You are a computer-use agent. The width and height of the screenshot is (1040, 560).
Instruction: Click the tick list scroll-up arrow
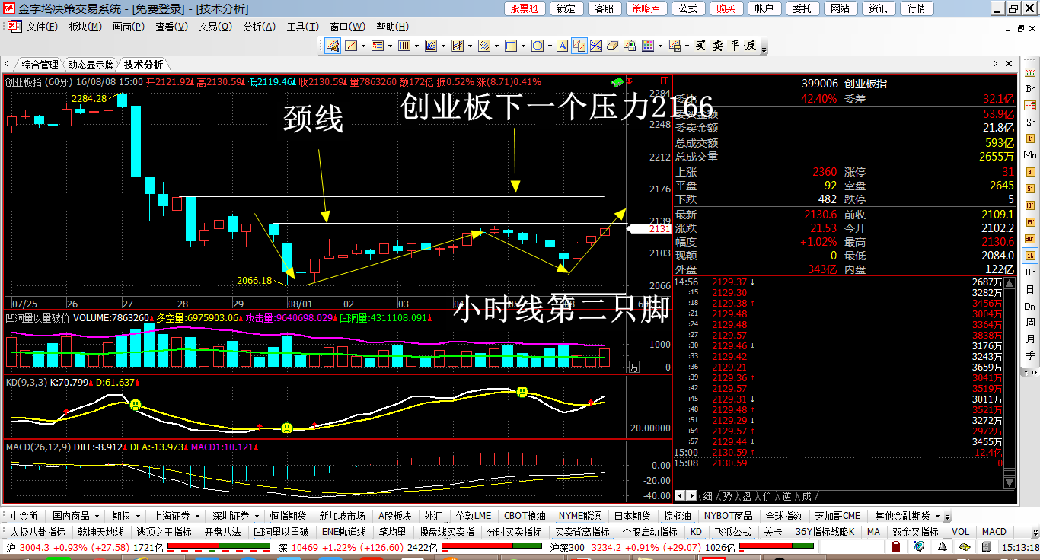(x=1010, y=283)
